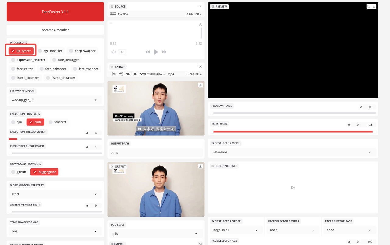This screenshot has width=390, height=245.
Task: Open the video memory strategy dropdown
Action: 55,194
